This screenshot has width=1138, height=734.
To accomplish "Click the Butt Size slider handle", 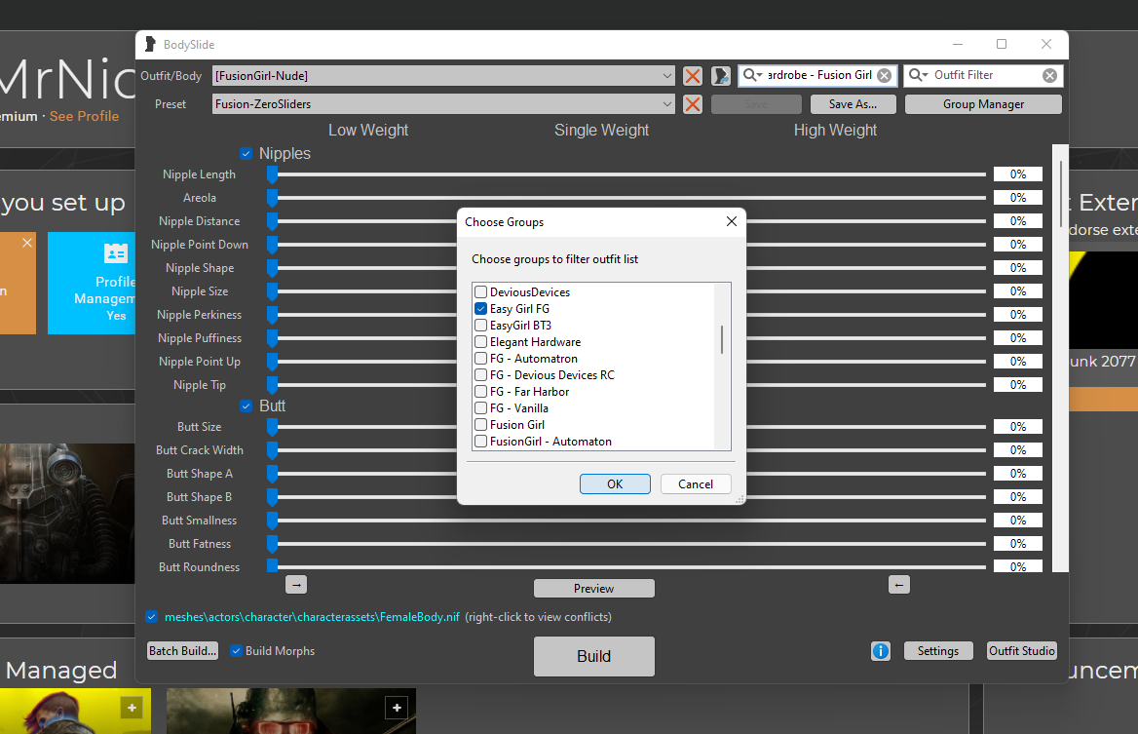I will click(272, 427).
